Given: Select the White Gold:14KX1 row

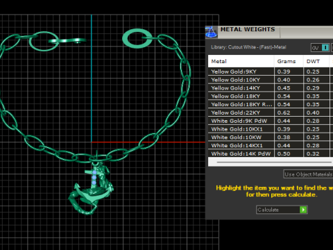Looking at the screenshot, I should pos(271,146).
